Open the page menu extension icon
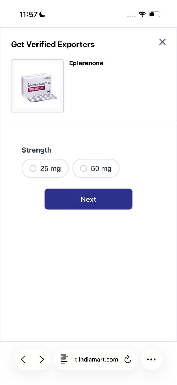The height and width of the screenshot is (385, 177). coord(64,359)
